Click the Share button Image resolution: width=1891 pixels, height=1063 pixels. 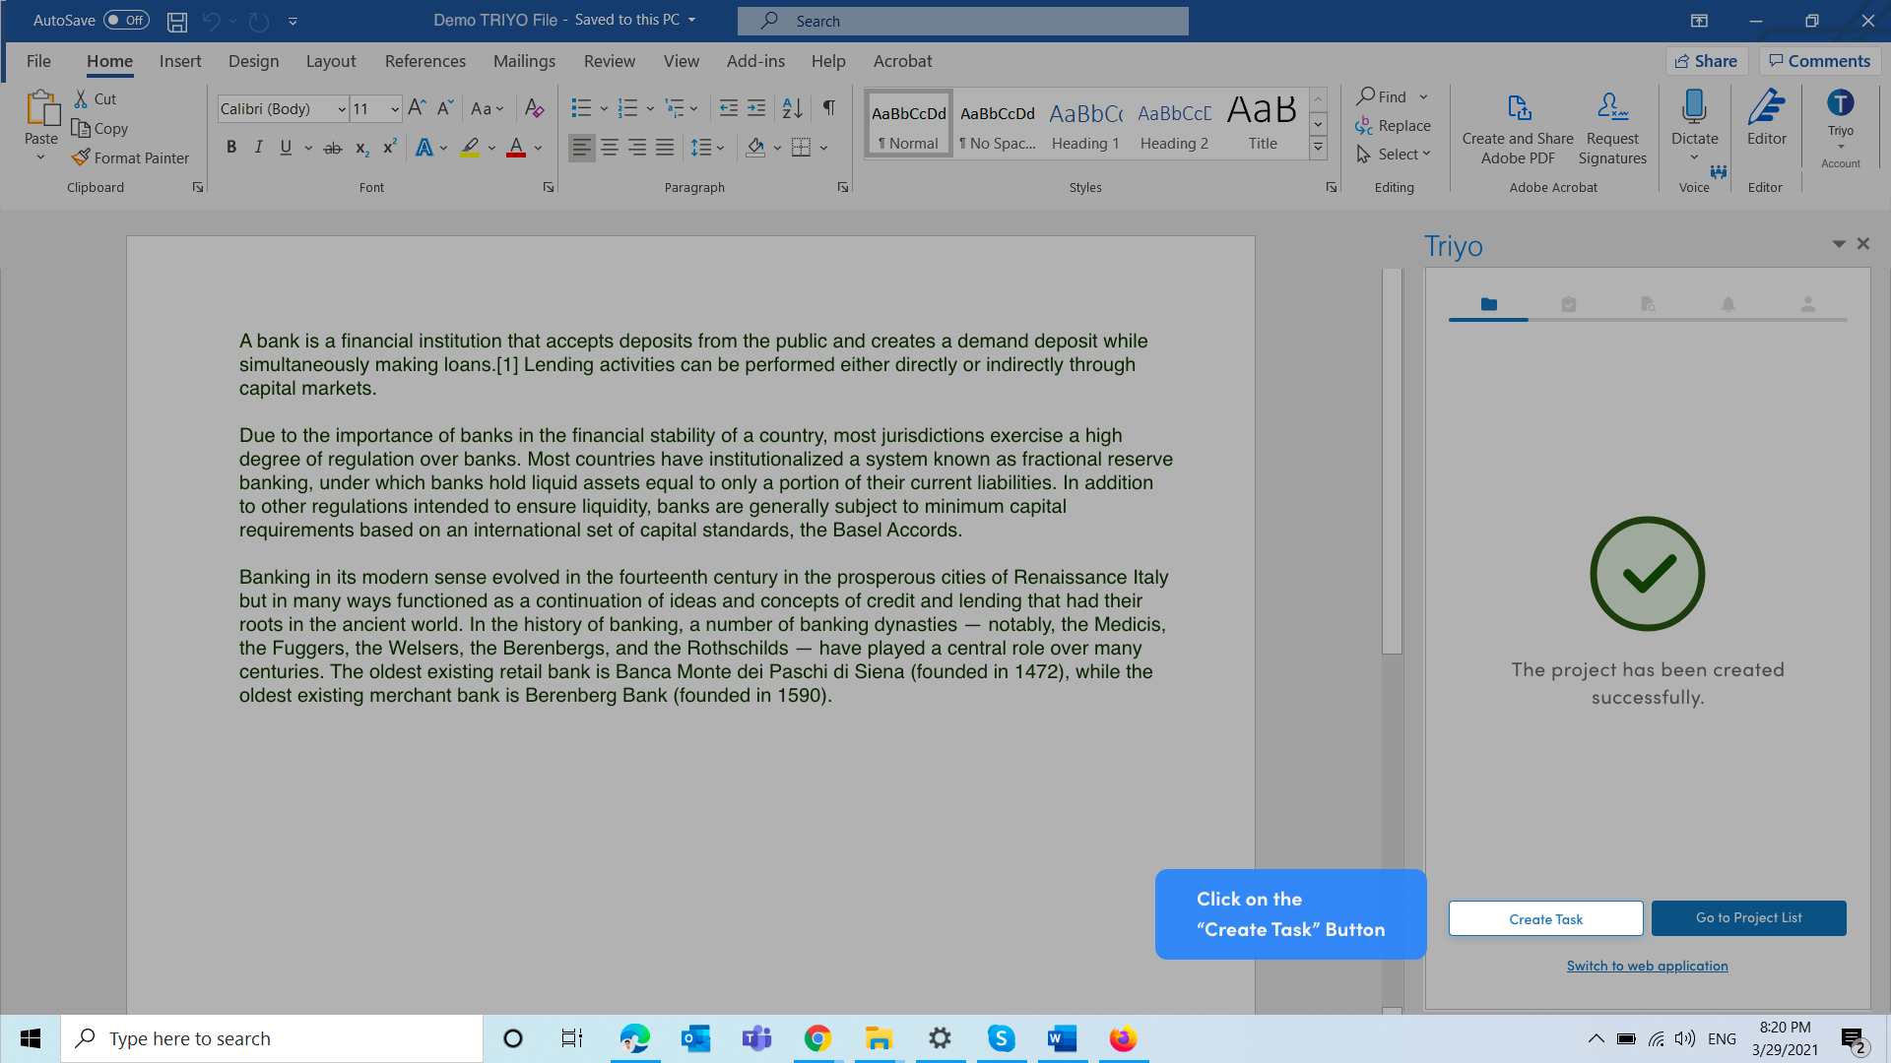click(1706, 61)
